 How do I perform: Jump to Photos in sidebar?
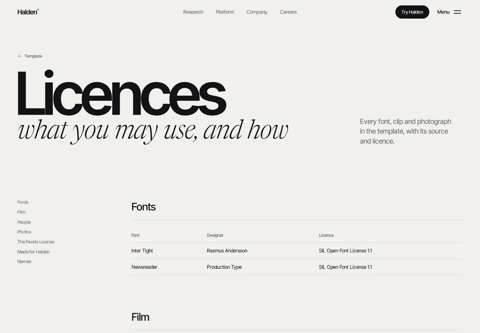(x=24, y=232)
